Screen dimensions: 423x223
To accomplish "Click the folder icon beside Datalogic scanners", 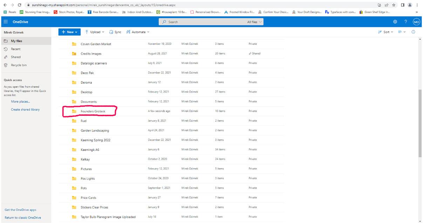I will (74, 63).
